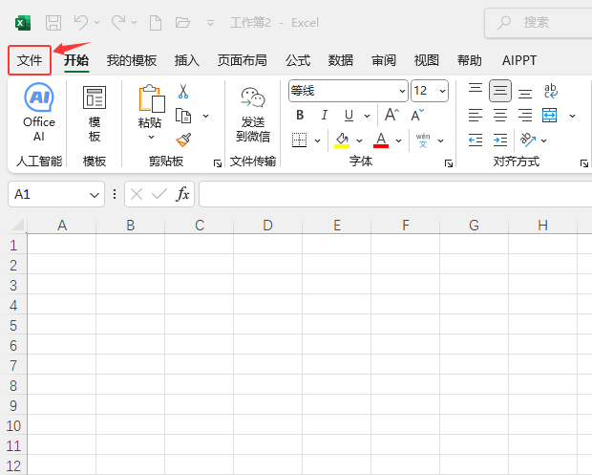Insert function with fx icon

182,194
